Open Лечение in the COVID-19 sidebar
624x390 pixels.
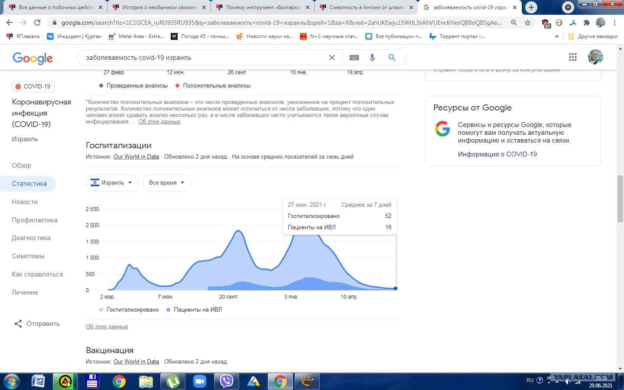(25, 292)
